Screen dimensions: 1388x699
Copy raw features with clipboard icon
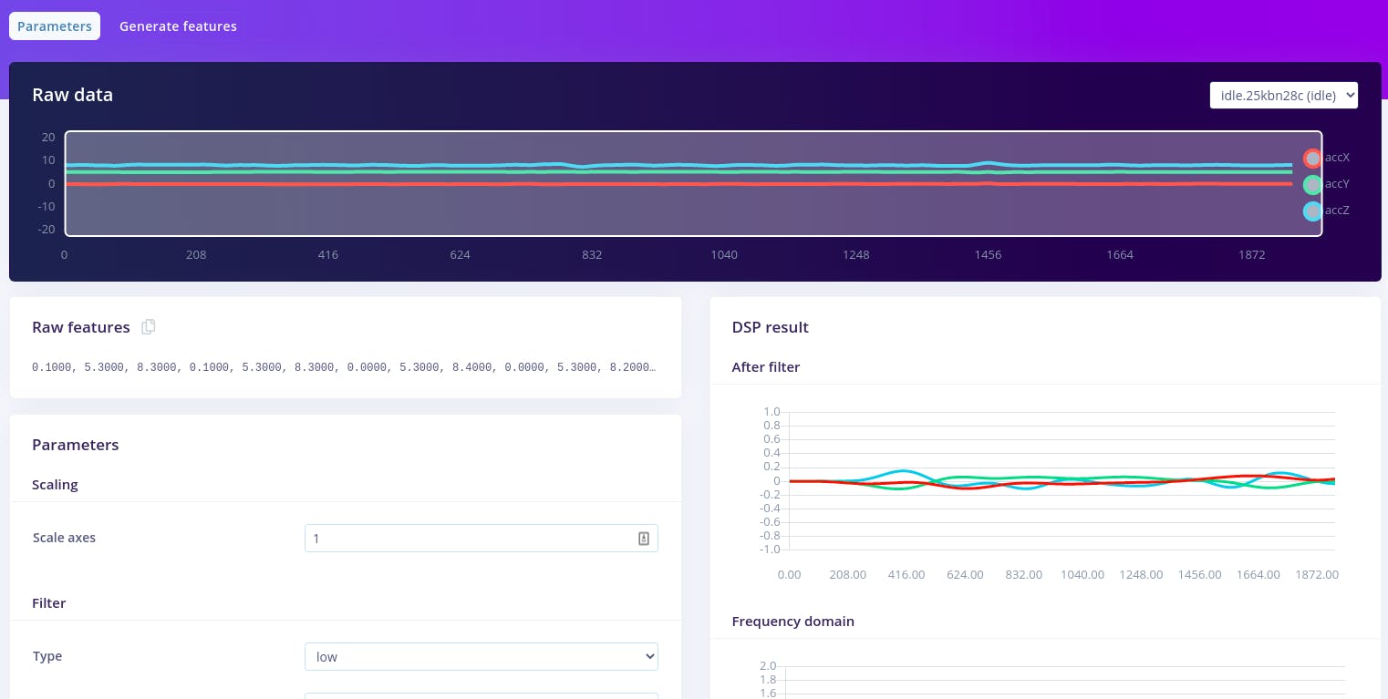pyautogui.click(x=149, y=326)
